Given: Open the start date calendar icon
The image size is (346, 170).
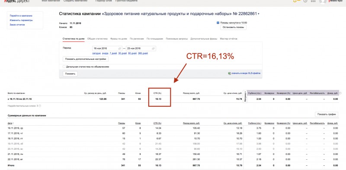Looking at the screenshot, I should (120, 48).
